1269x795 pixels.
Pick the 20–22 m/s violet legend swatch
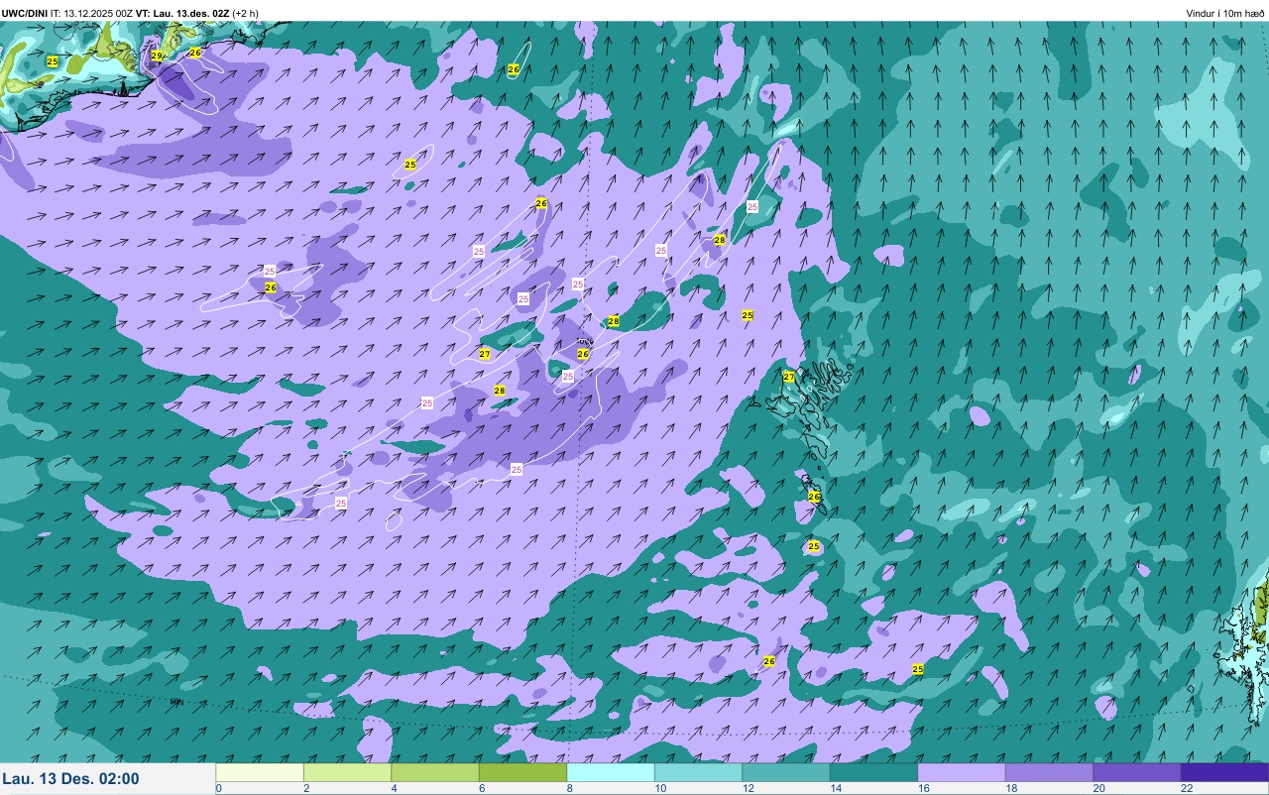click(x=1137, y=772)
